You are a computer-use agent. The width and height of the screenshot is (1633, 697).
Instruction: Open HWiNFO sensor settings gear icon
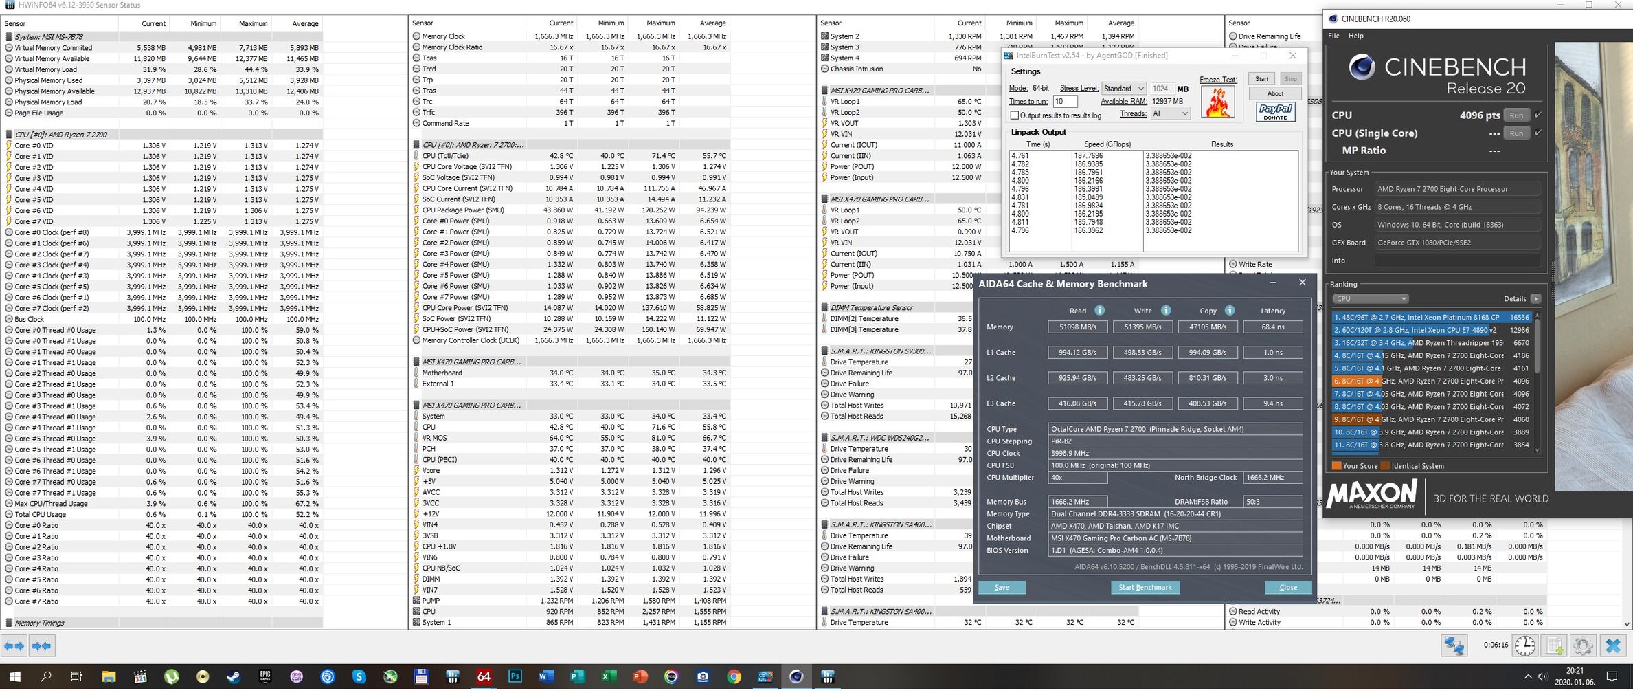point(1583,646)
